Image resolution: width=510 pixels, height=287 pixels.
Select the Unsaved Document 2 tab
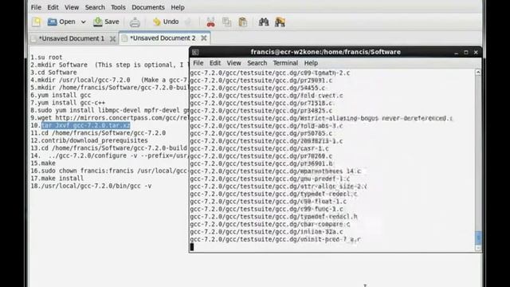163,38
